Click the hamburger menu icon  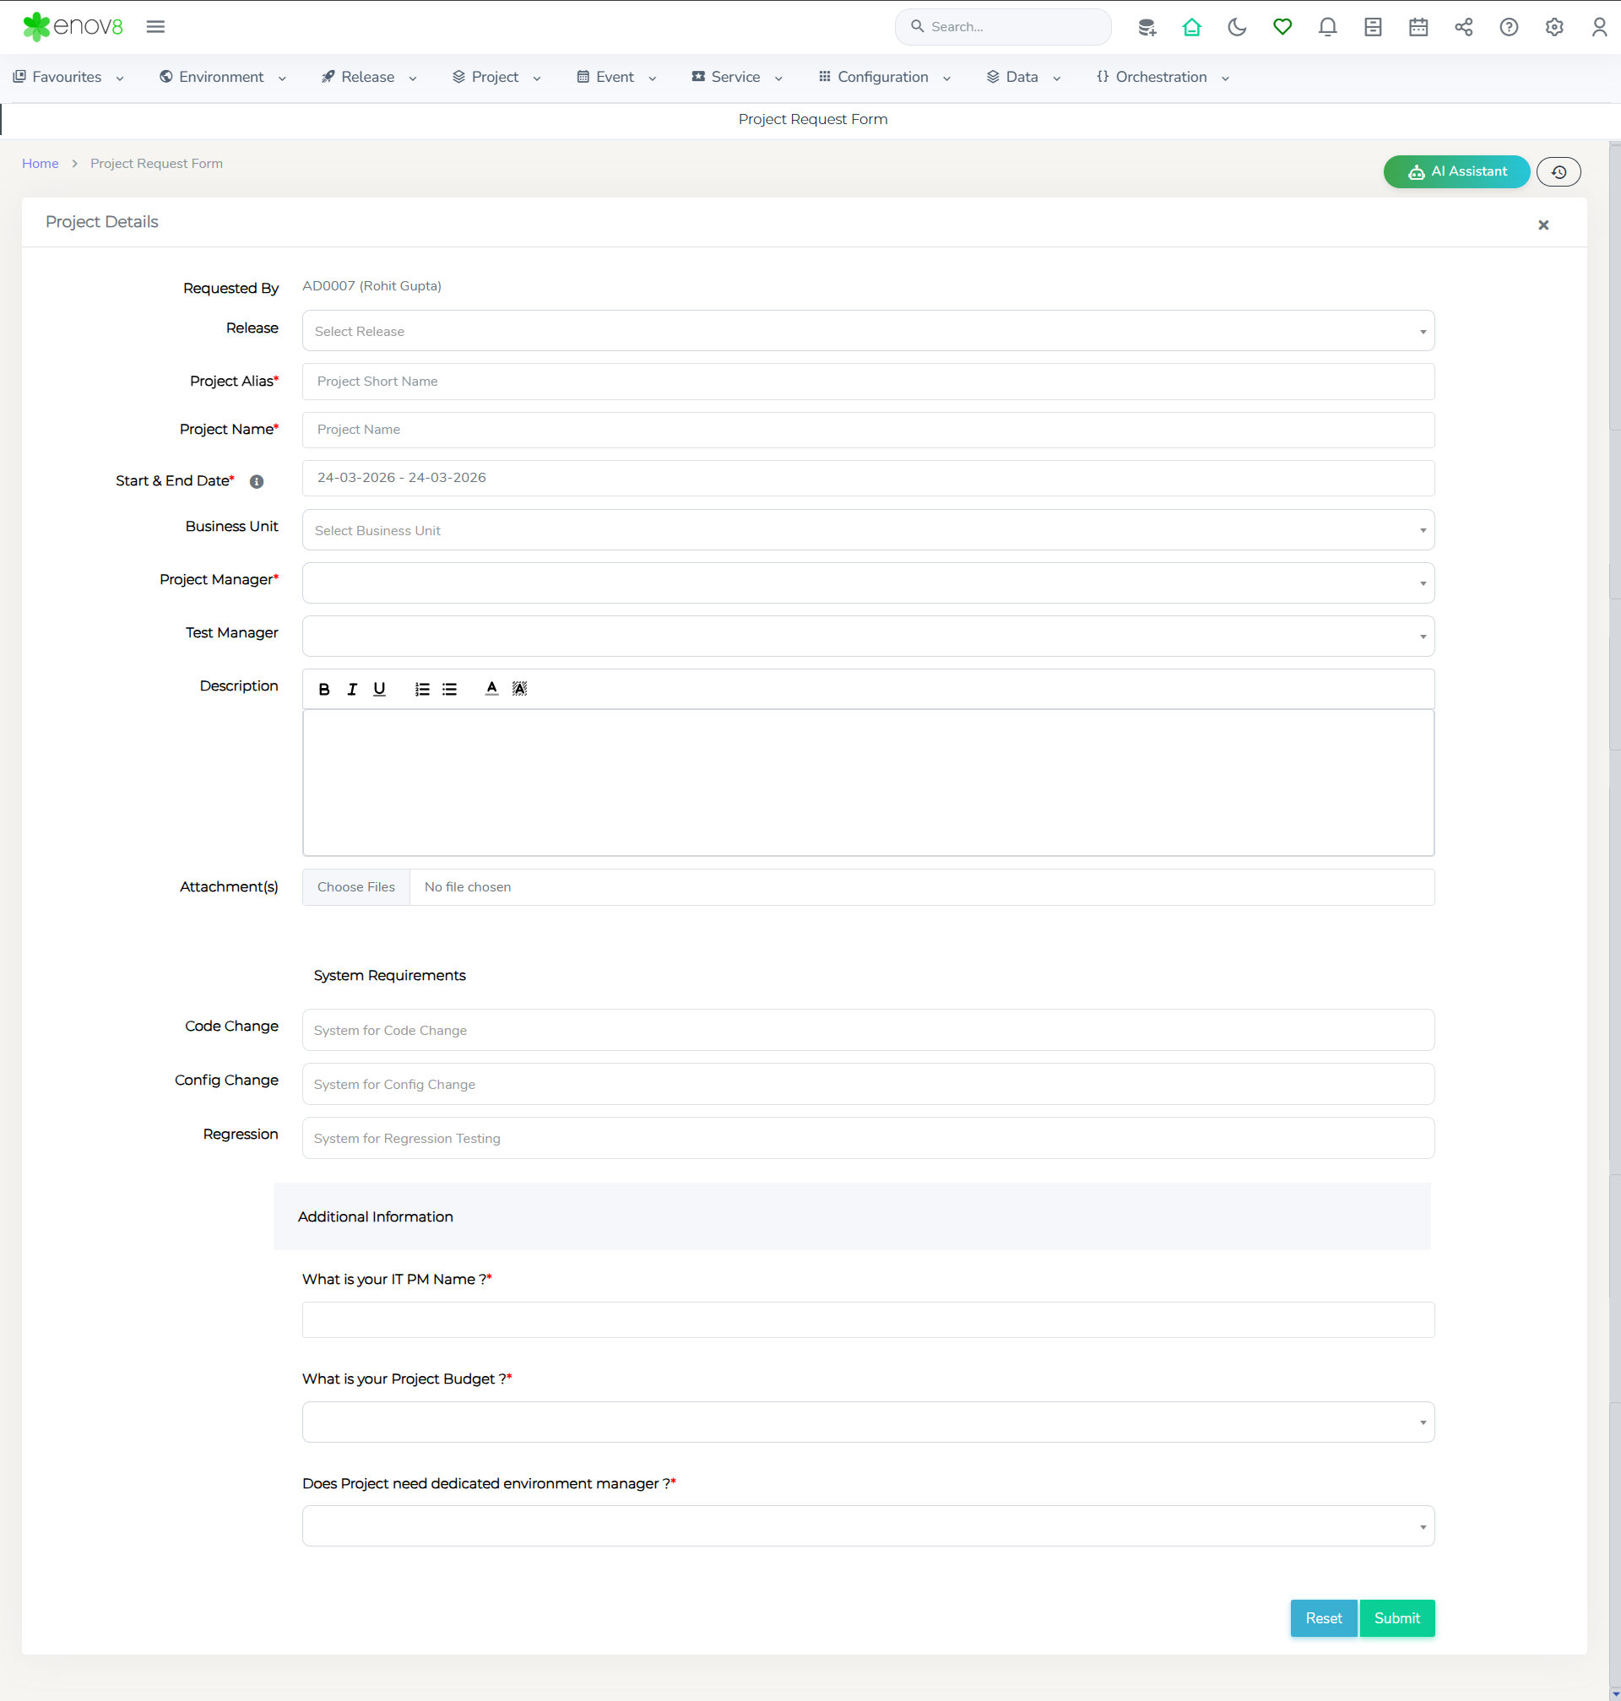(x=155, y=27)
